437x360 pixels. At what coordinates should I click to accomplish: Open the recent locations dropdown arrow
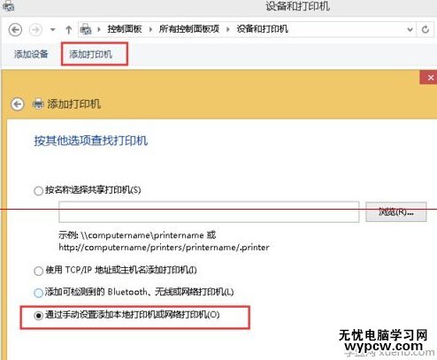click(x=53, y=29)
